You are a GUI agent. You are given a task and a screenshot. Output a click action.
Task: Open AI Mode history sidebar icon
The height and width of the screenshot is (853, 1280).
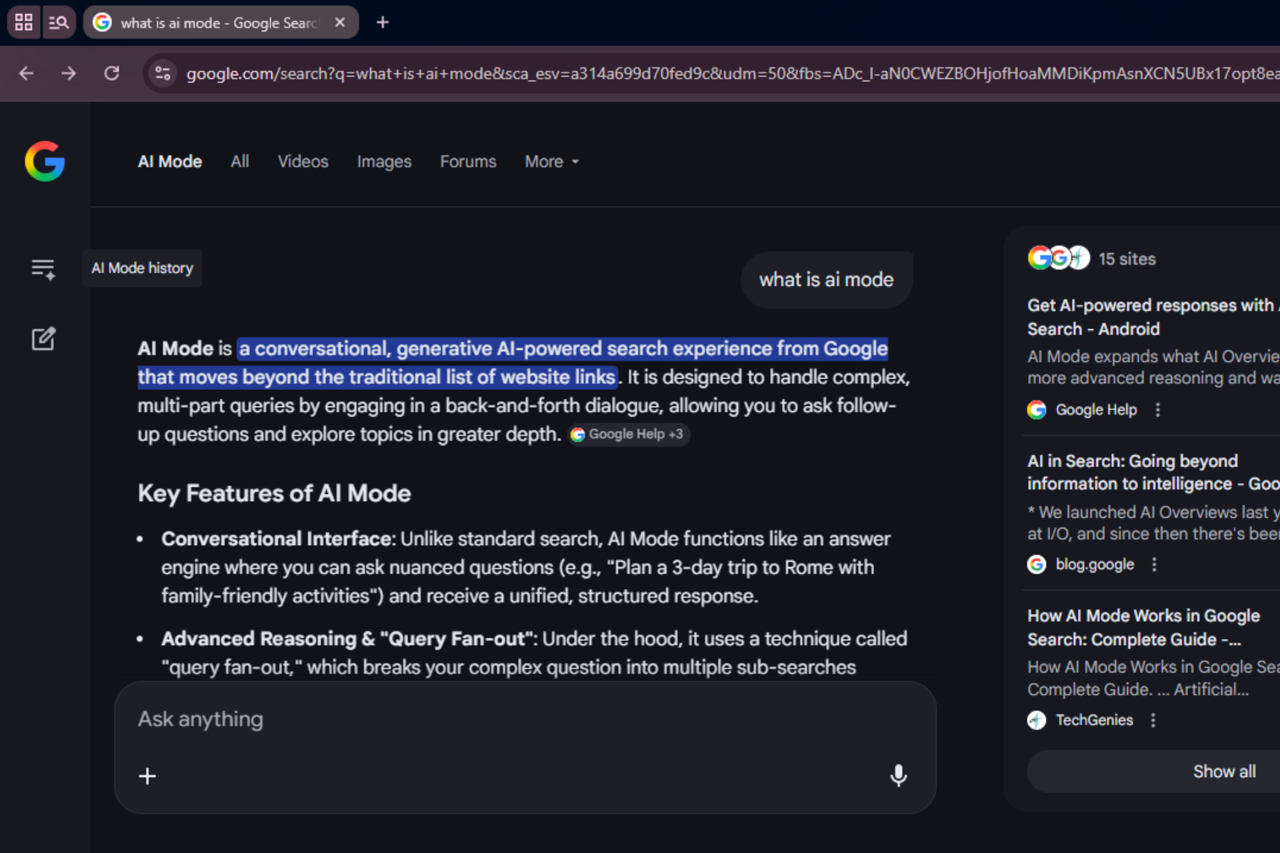pyautogui.click(x=43, y=269)
